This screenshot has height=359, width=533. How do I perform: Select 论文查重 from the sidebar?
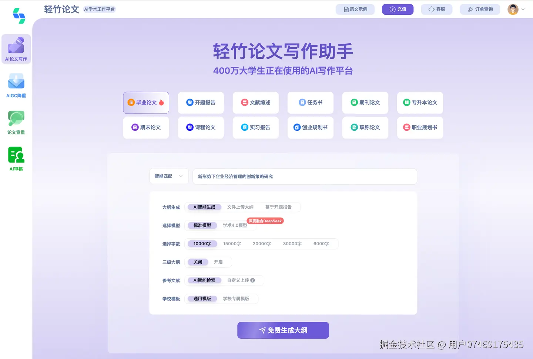(x=16, y=122)
